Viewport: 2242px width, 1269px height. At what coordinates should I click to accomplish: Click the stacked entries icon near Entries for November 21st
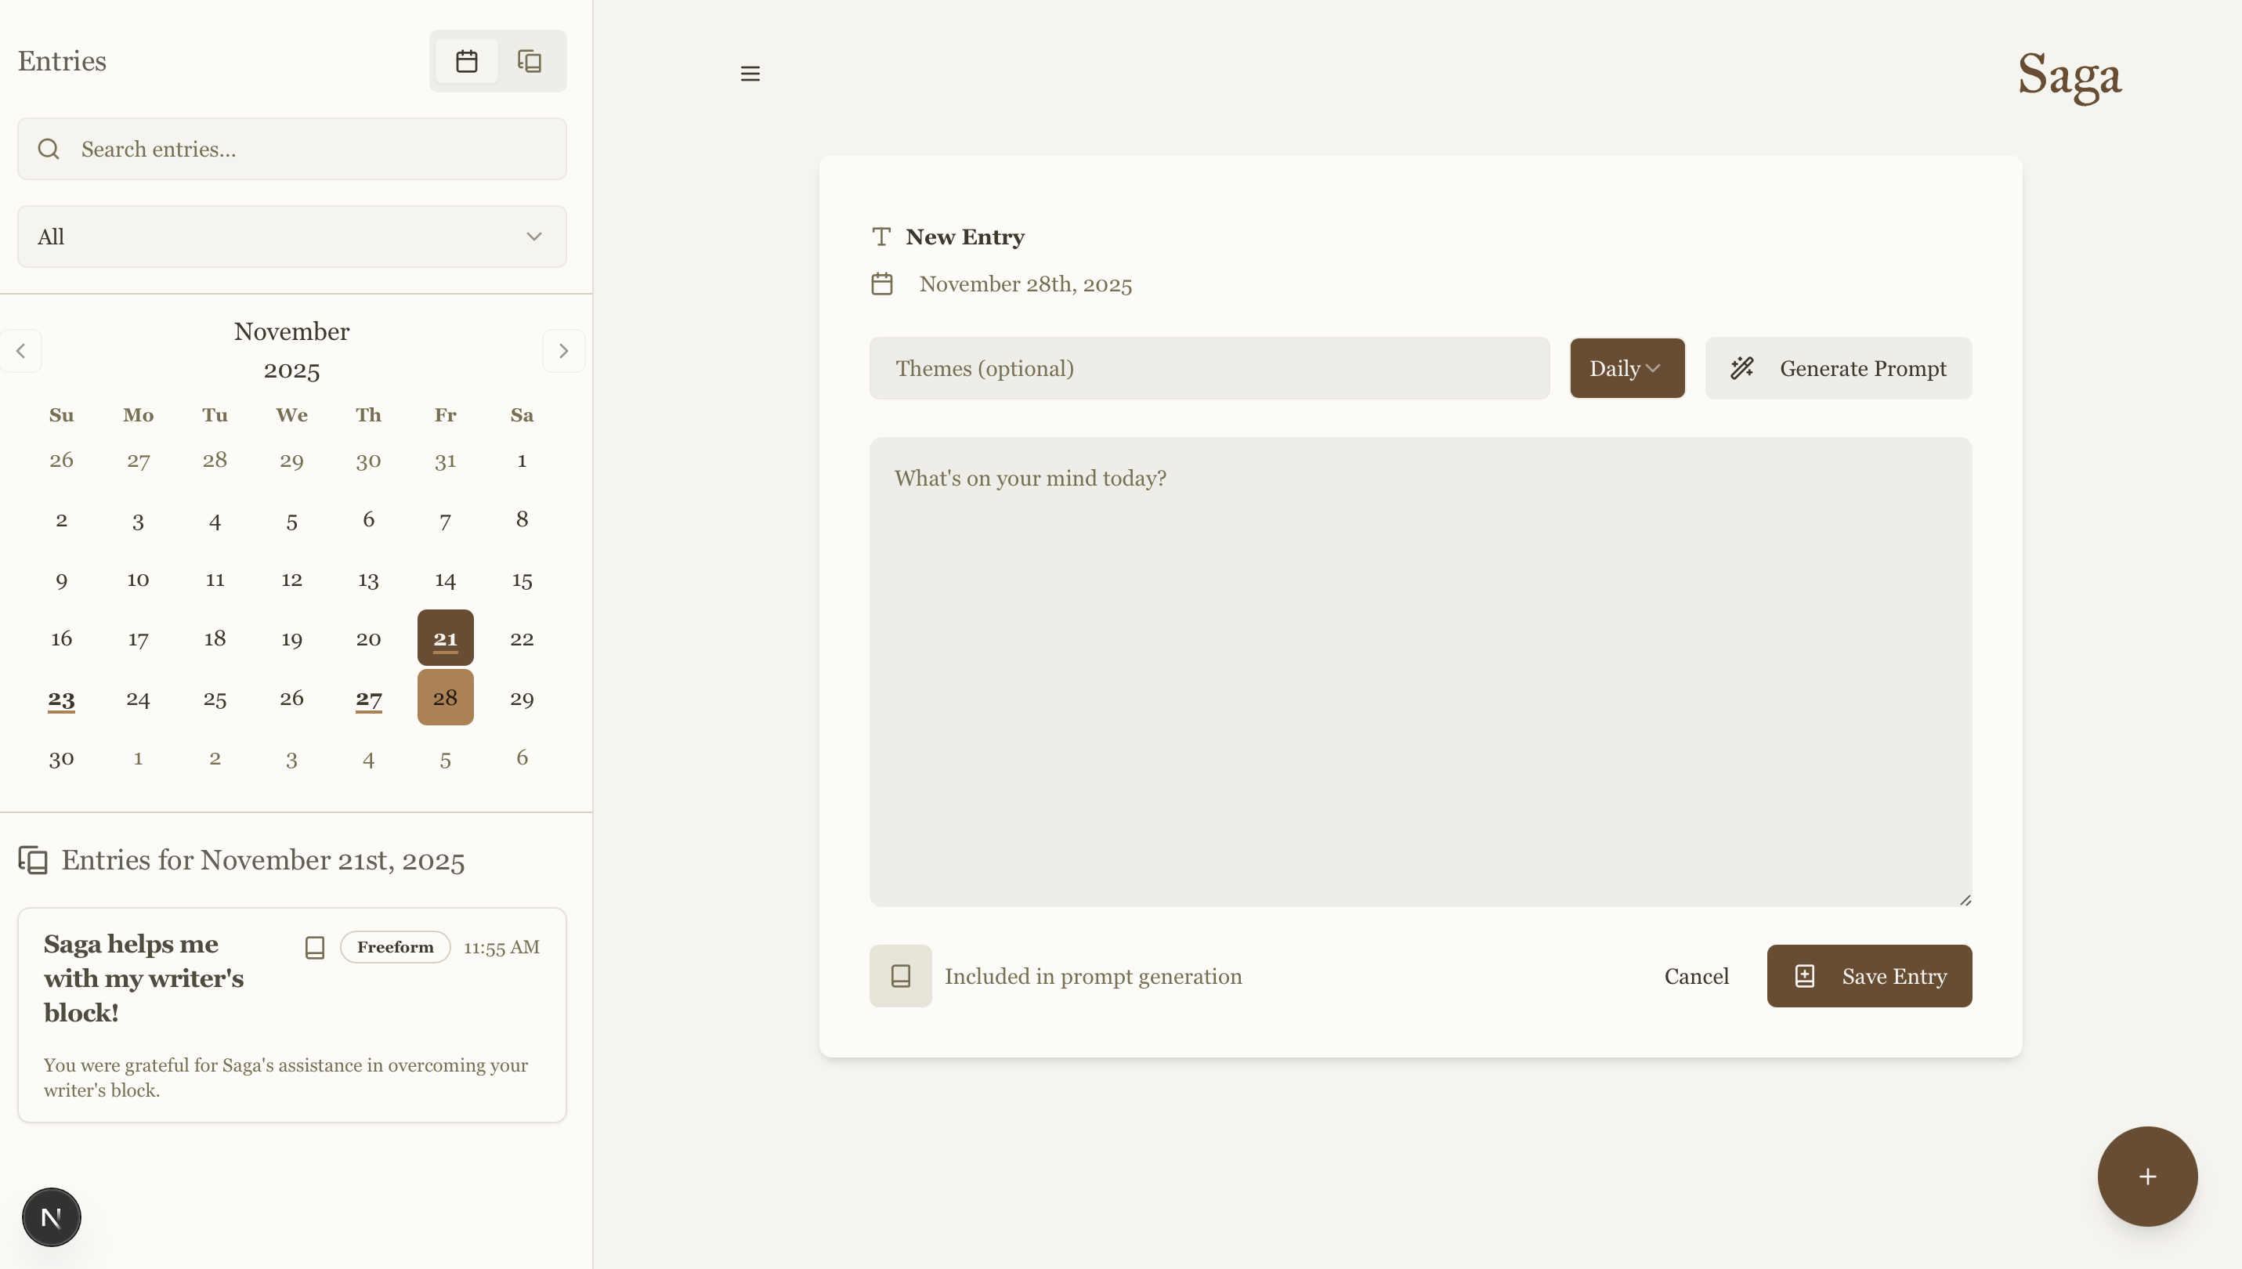click(33, 860)
